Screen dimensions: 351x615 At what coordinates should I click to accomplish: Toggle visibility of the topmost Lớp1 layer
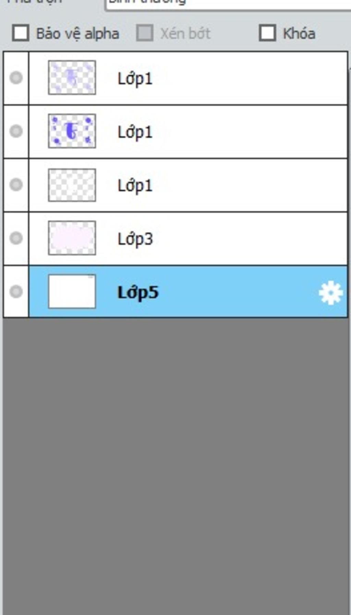(x=16, y=78)
